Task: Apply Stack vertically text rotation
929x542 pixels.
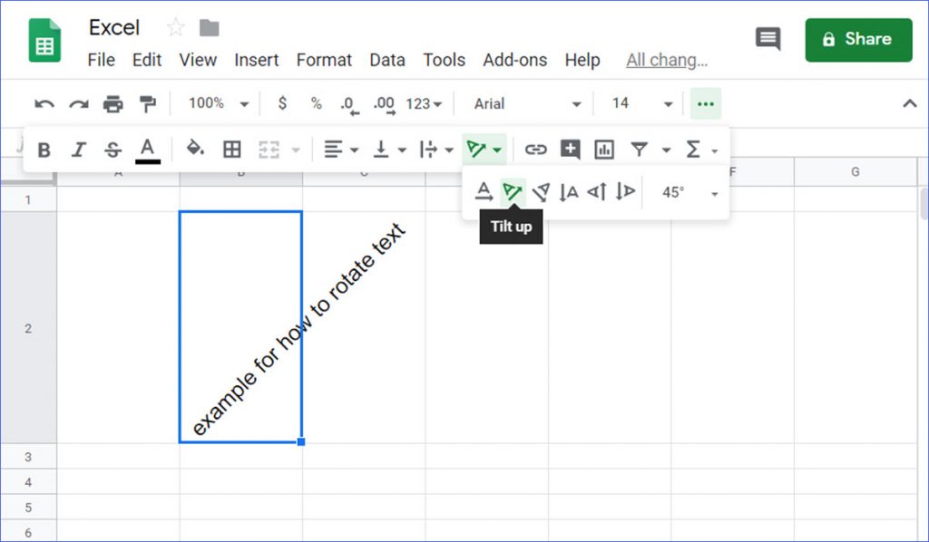Action: click(x=567, y=191)
